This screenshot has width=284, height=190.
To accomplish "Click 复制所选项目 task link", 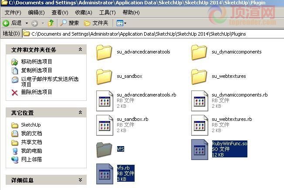I will point(37,70).
